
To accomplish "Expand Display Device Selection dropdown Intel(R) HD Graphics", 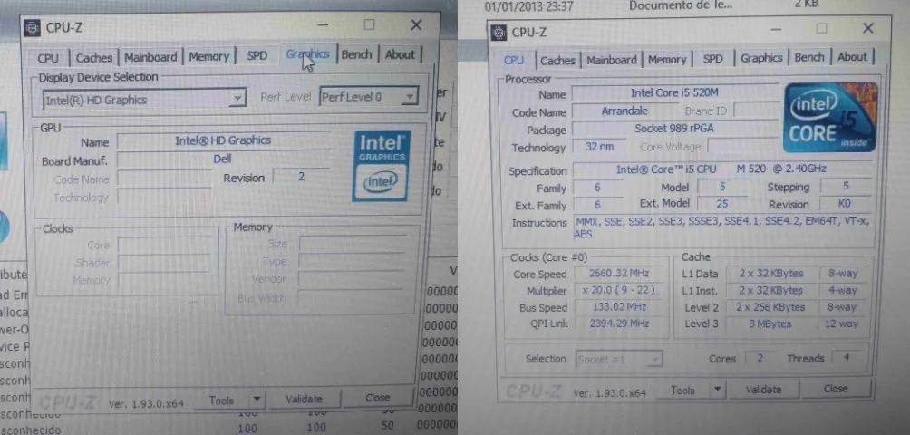I will click(x=144, y=99).
